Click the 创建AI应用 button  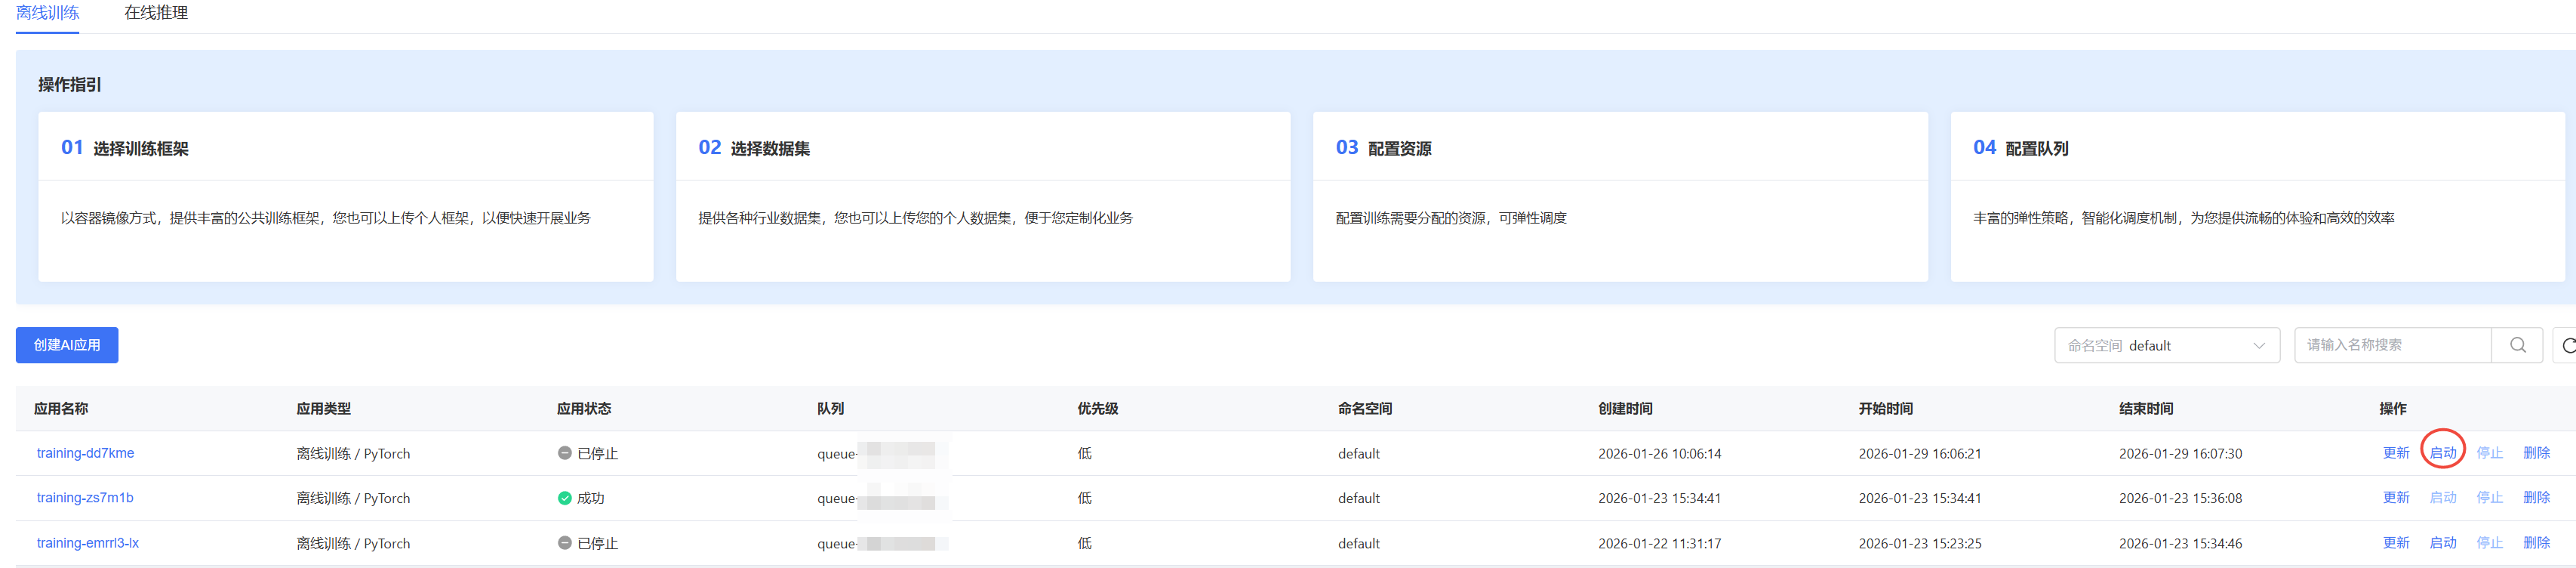(x=67, y=345)
